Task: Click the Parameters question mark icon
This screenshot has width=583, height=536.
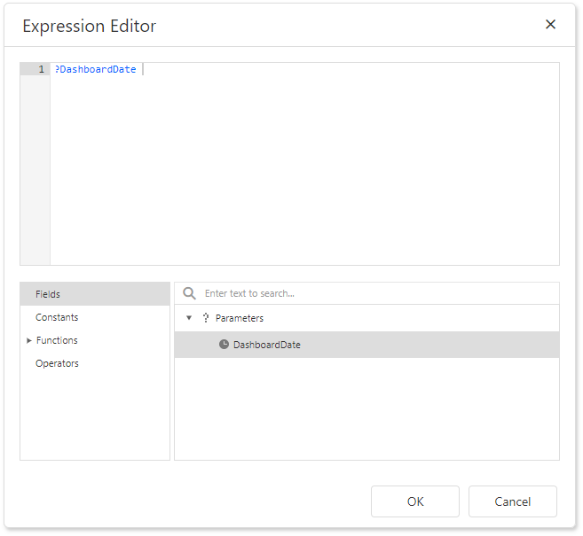Action: click(206, 318)
